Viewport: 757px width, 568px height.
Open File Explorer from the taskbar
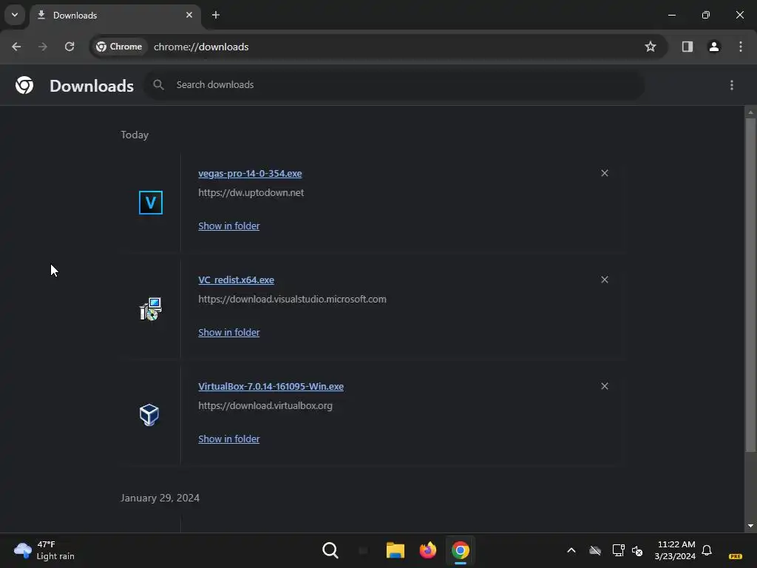click(x=395, y=550)
